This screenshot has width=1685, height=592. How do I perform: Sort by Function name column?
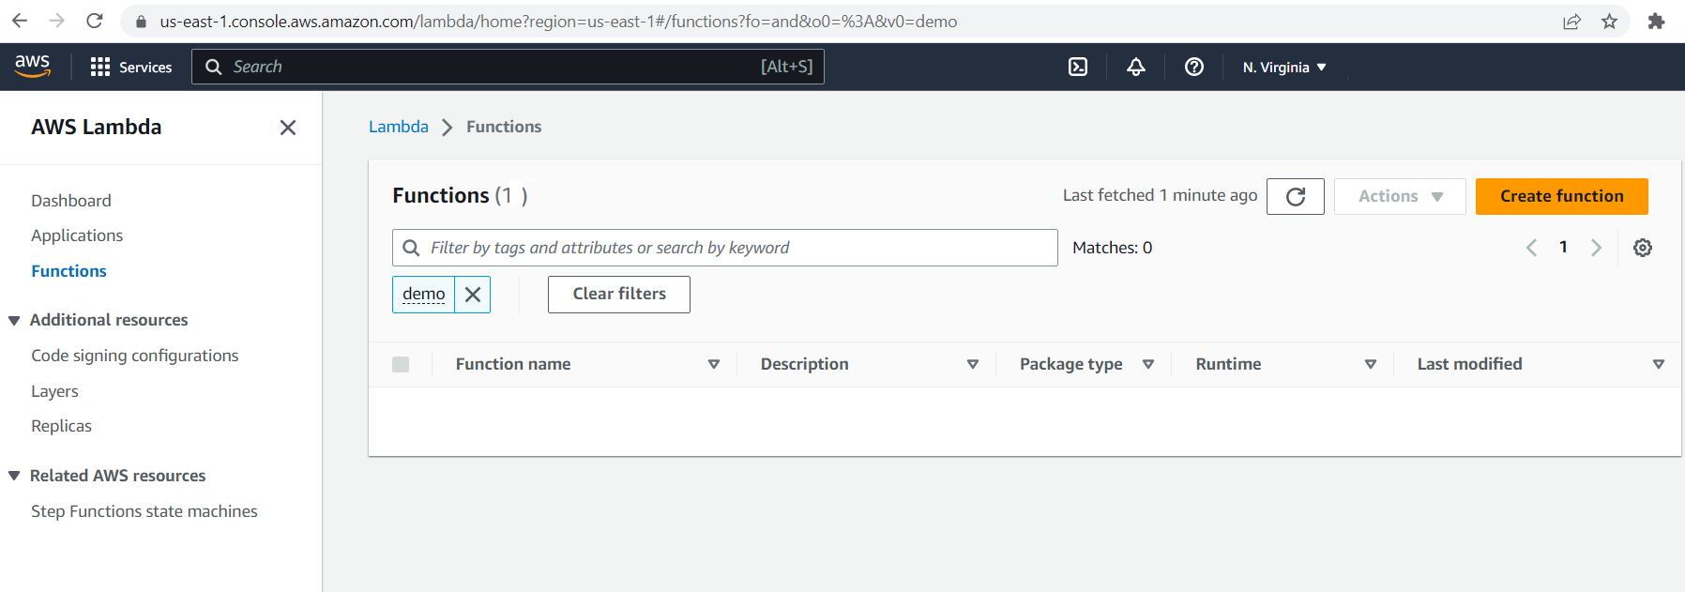click(513, 364)
